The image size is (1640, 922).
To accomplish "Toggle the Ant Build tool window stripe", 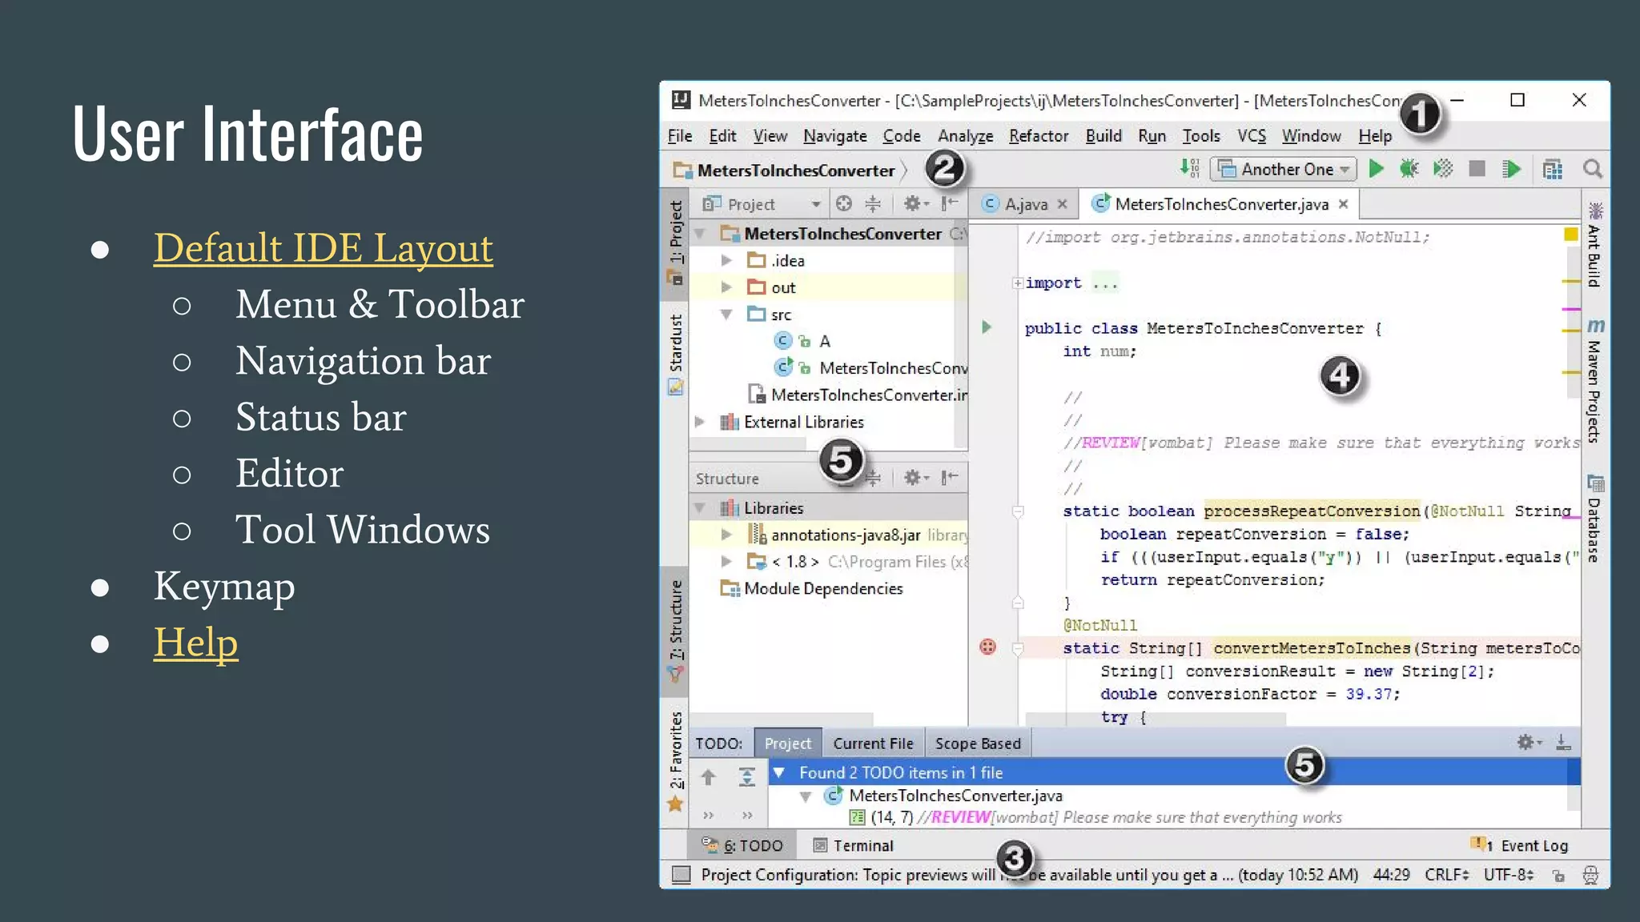I will [x=1595, y=244].
